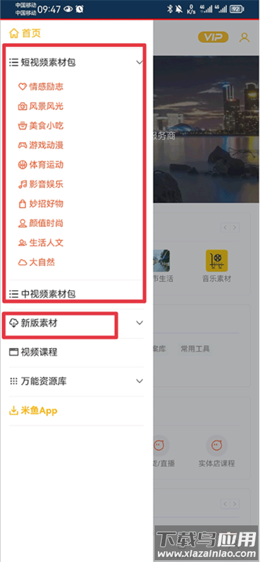Tap the user profile icon

[x=244, y=37]
